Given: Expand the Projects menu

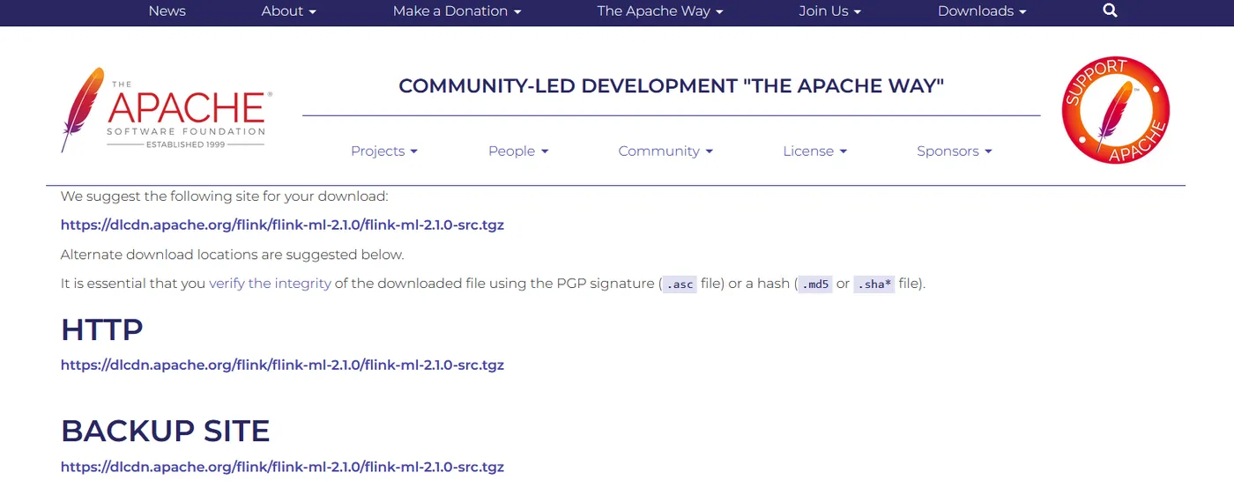Looking at the screenshot, I should 384,151.
